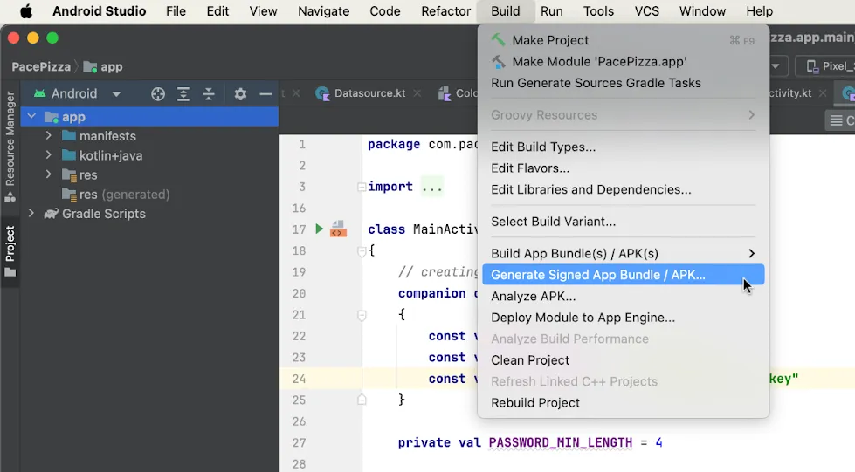Switch to the Datasource.kt tab
The width and height of the screenshot is (855, 472).
(369, 93)
